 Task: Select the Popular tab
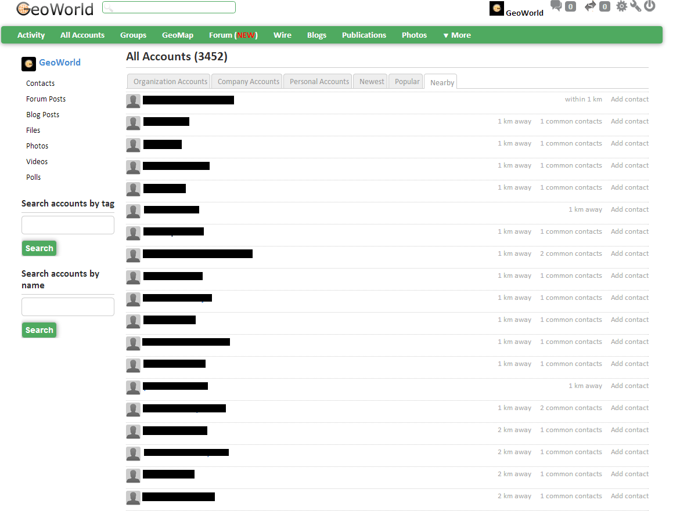click(x=406, y=82)
